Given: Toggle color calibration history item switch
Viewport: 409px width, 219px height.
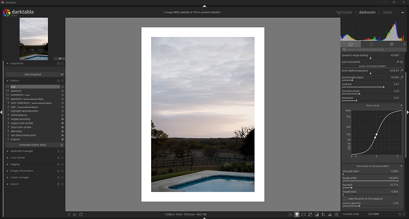Looking at the screenshot, I should (62, 103).
